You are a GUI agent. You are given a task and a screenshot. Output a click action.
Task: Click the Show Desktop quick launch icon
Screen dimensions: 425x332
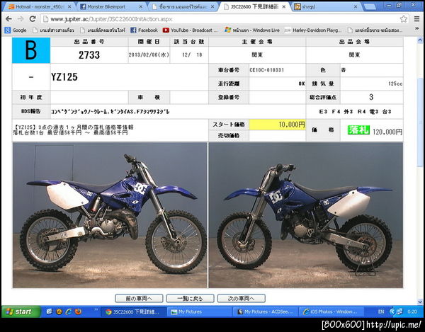click(49, 311)
